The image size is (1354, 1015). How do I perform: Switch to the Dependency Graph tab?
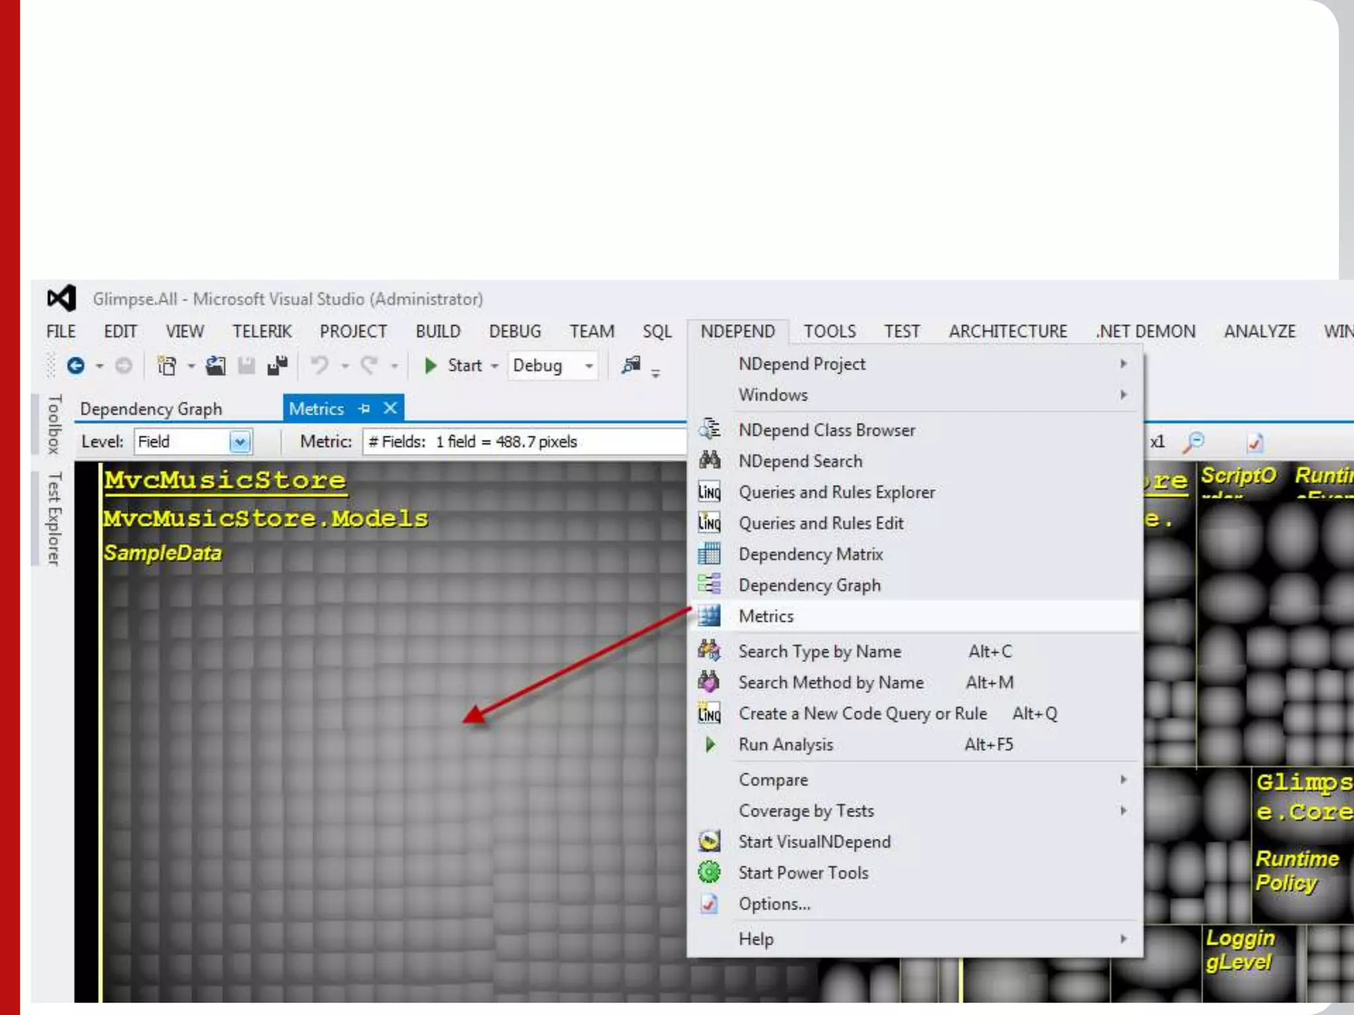(x=151, y=408)
